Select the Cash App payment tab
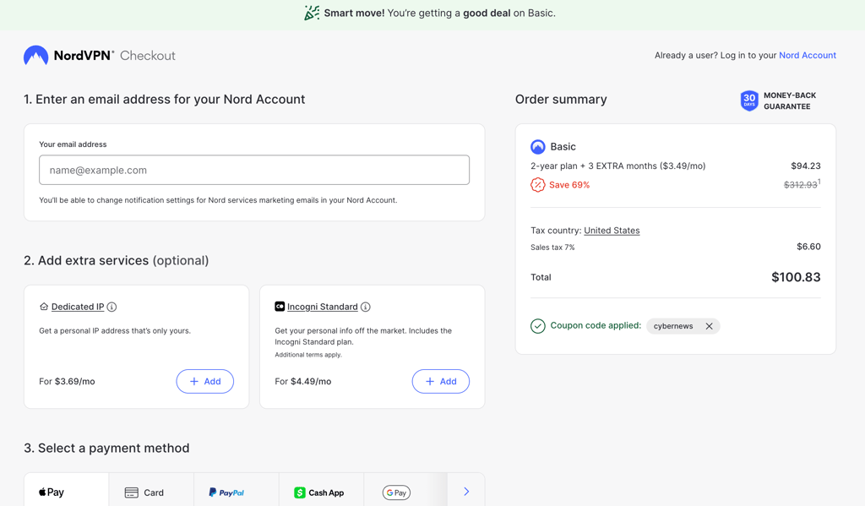Image resolution: width=865 pixels, height=506 pixels. pyautogui.click(x=321, y=491)
